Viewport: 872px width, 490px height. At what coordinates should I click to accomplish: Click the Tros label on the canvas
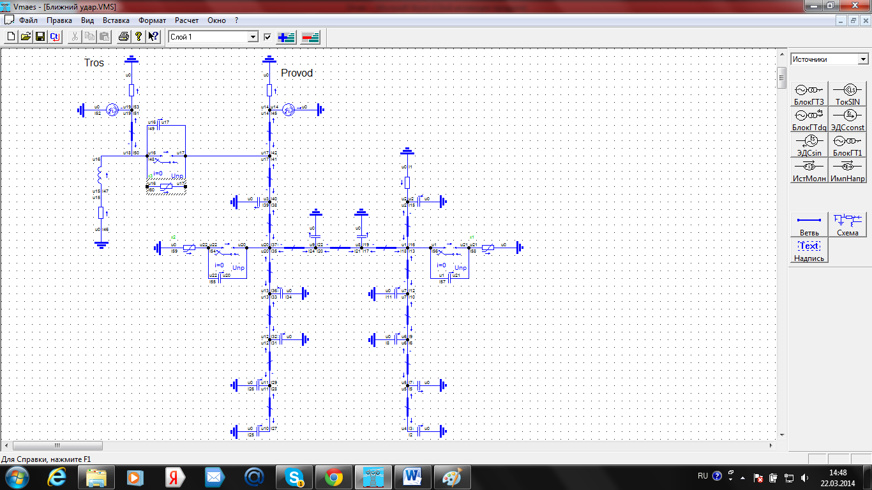pos(94,63)
